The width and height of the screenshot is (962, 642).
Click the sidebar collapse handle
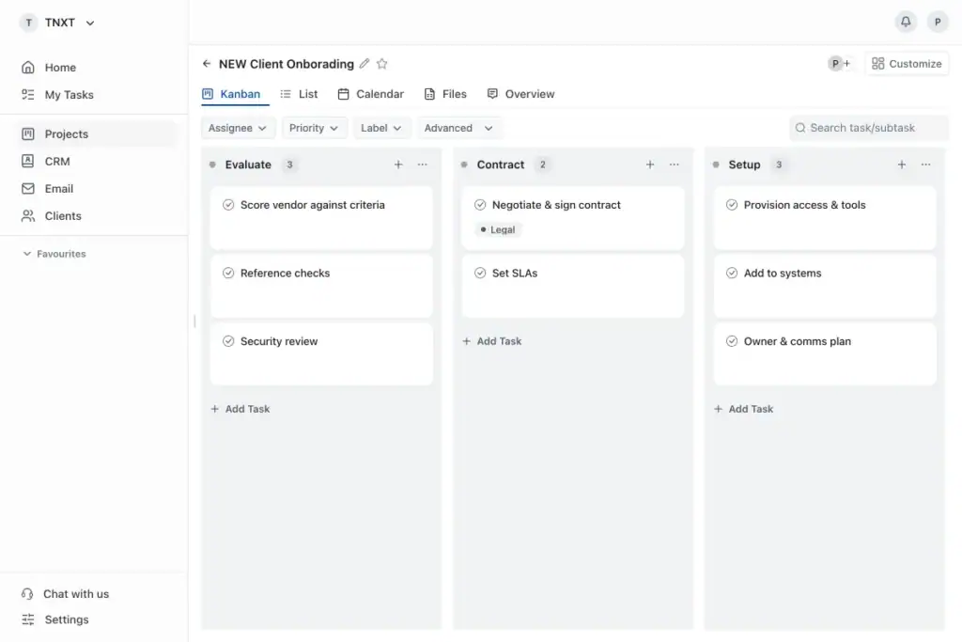click(194, 321)
